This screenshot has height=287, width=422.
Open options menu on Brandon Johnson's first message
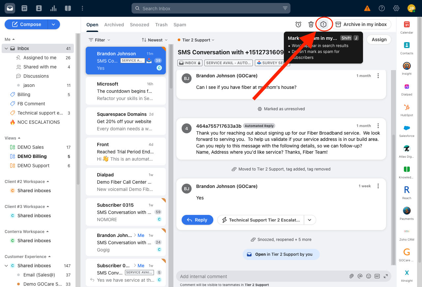(x=378, y=76)
